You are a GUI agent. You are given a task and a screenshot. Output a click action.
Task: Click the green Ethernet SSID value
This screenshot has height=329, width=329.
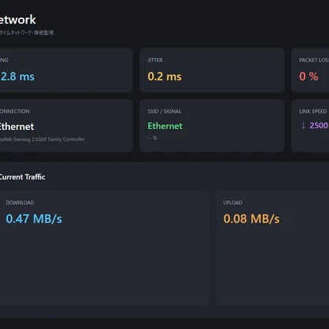(165, 126)
